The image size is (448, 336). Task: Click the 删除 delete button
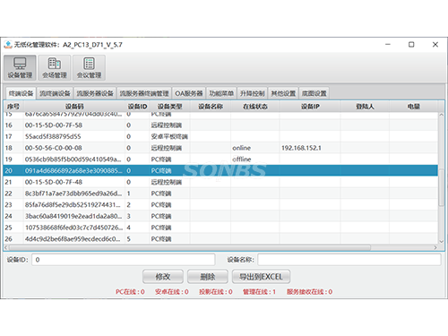tap(208, 277)
